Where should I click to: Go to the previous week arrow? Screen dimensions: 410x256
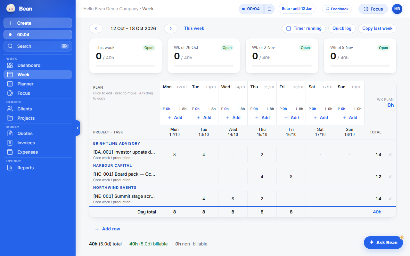(x=96, y=28)
